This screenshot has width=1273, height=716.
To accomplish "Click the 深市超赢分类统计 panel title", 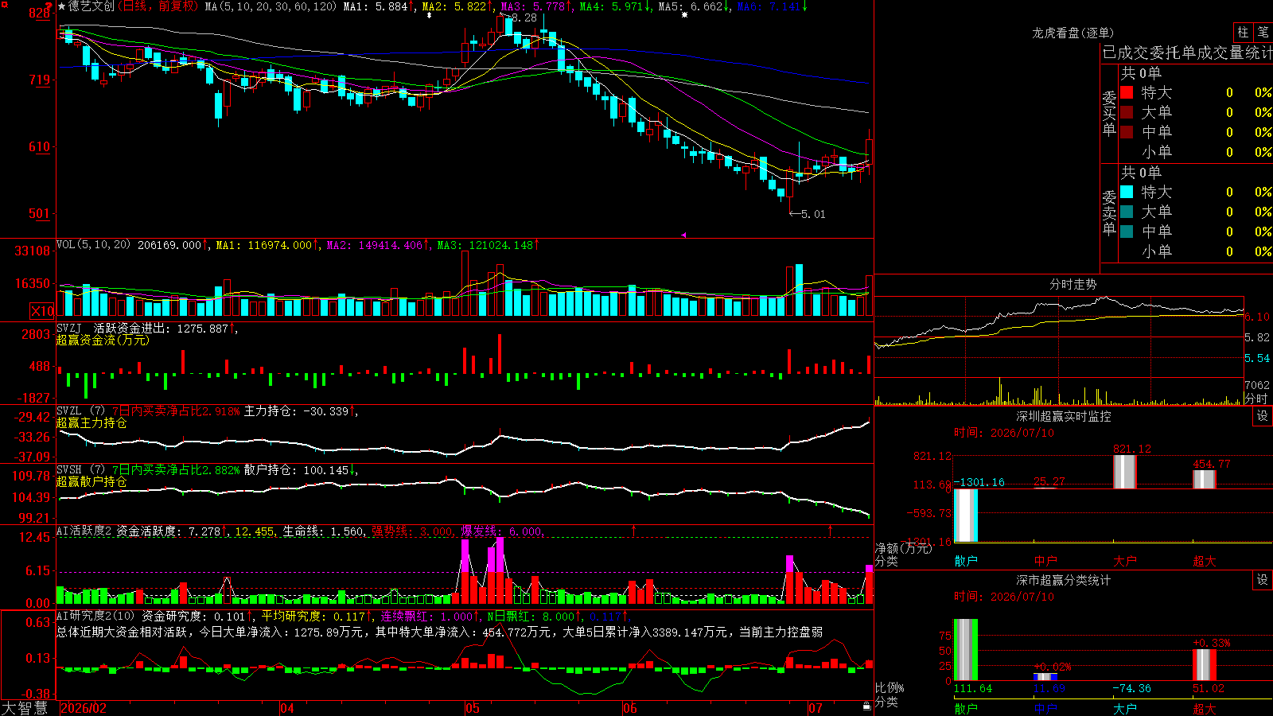I will (1064, 580).
